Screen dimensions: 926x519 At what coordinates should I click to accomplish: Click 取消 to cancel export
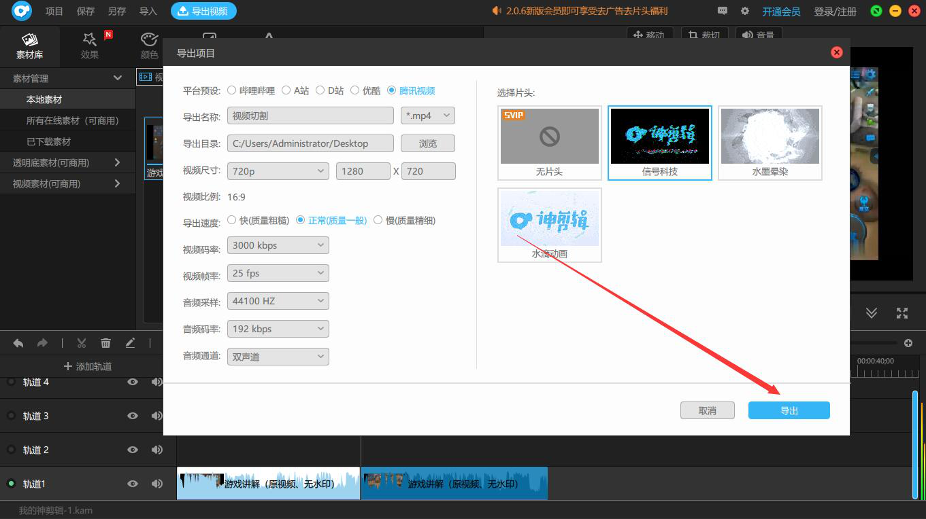tap(708, 410)
